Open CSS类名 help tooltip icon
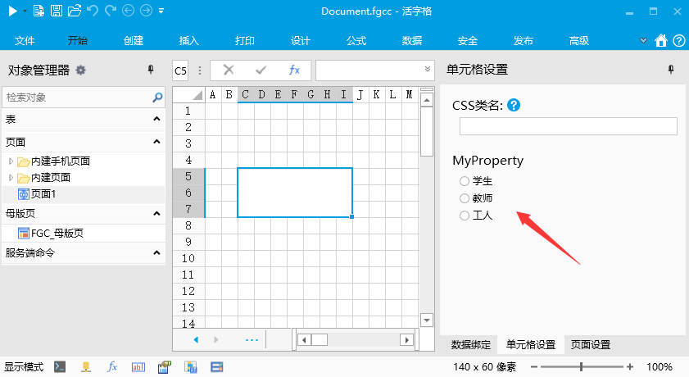Screen dimensions: 689x377 (x=513, y=105)
